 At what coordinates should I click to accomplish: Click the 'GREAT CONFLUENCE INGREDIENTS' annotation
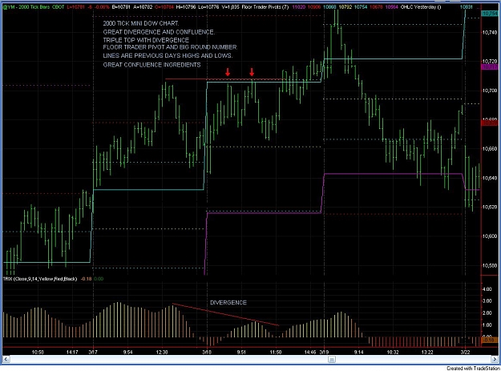[152, 65]
